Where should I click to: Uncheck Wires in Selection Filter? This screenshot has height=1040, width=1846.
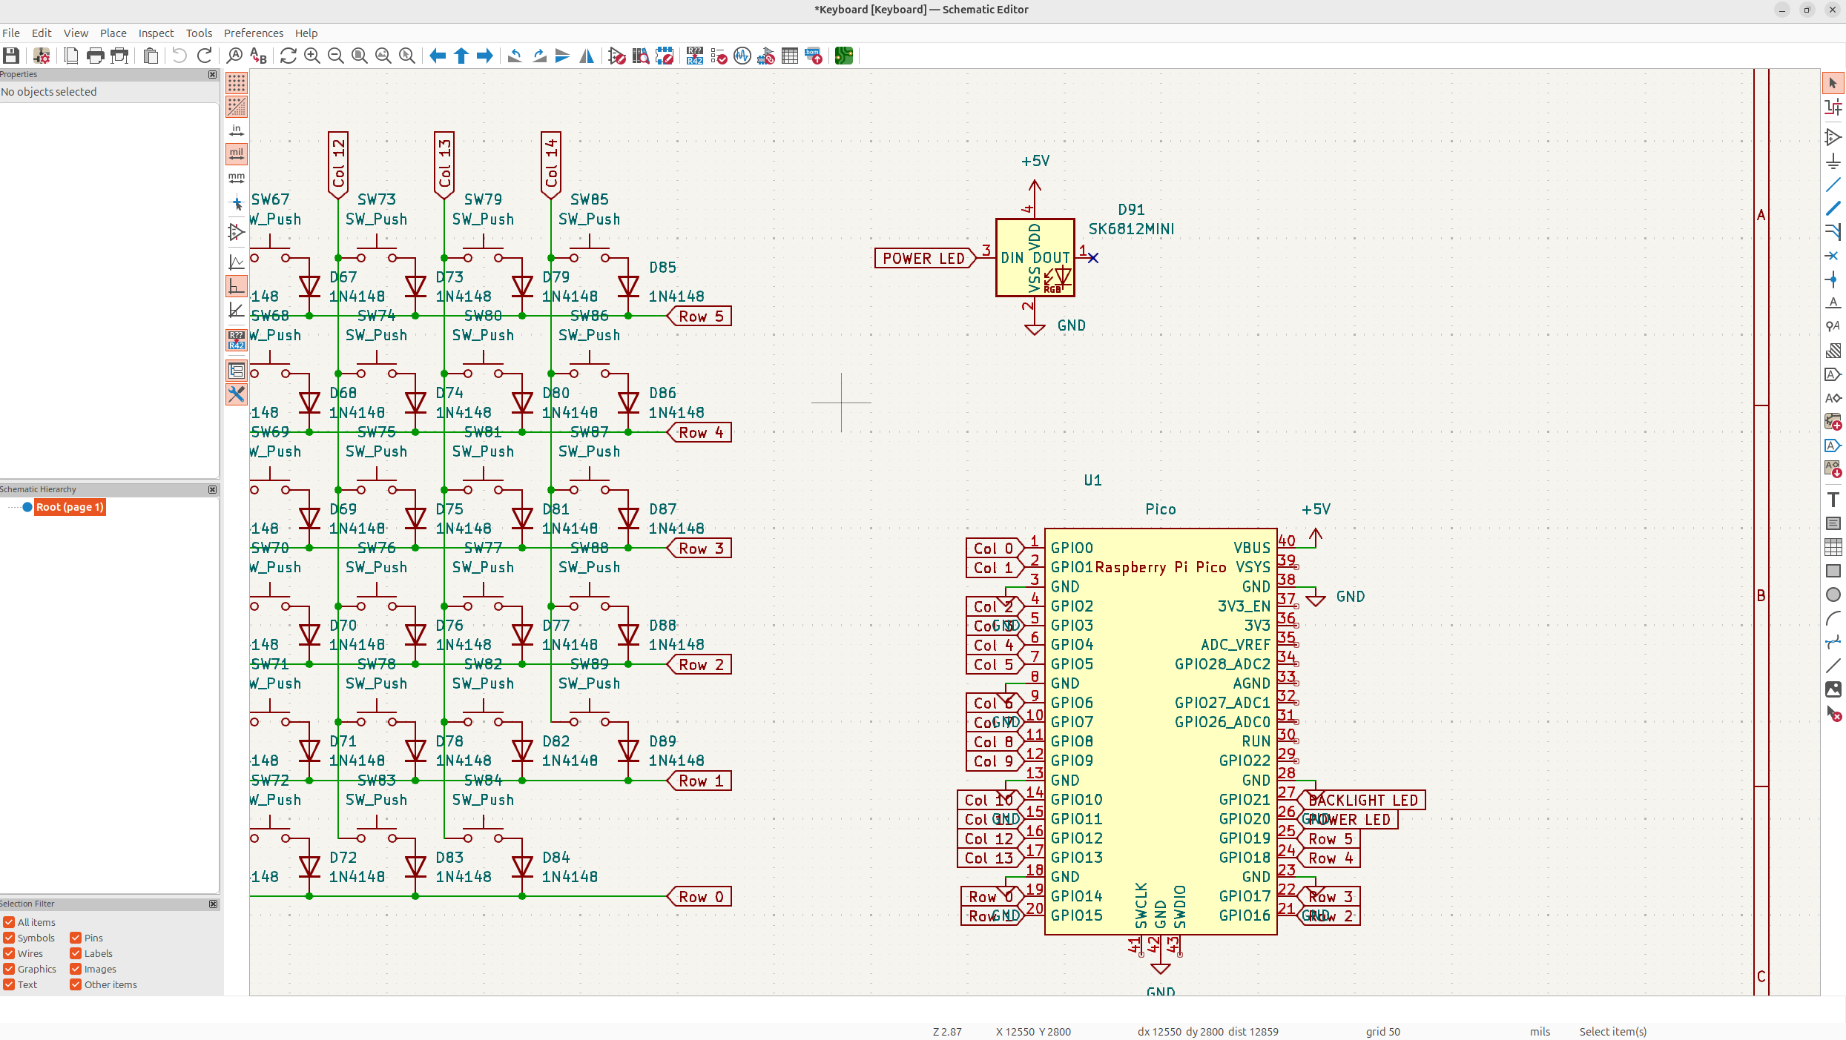coord(9,953)
